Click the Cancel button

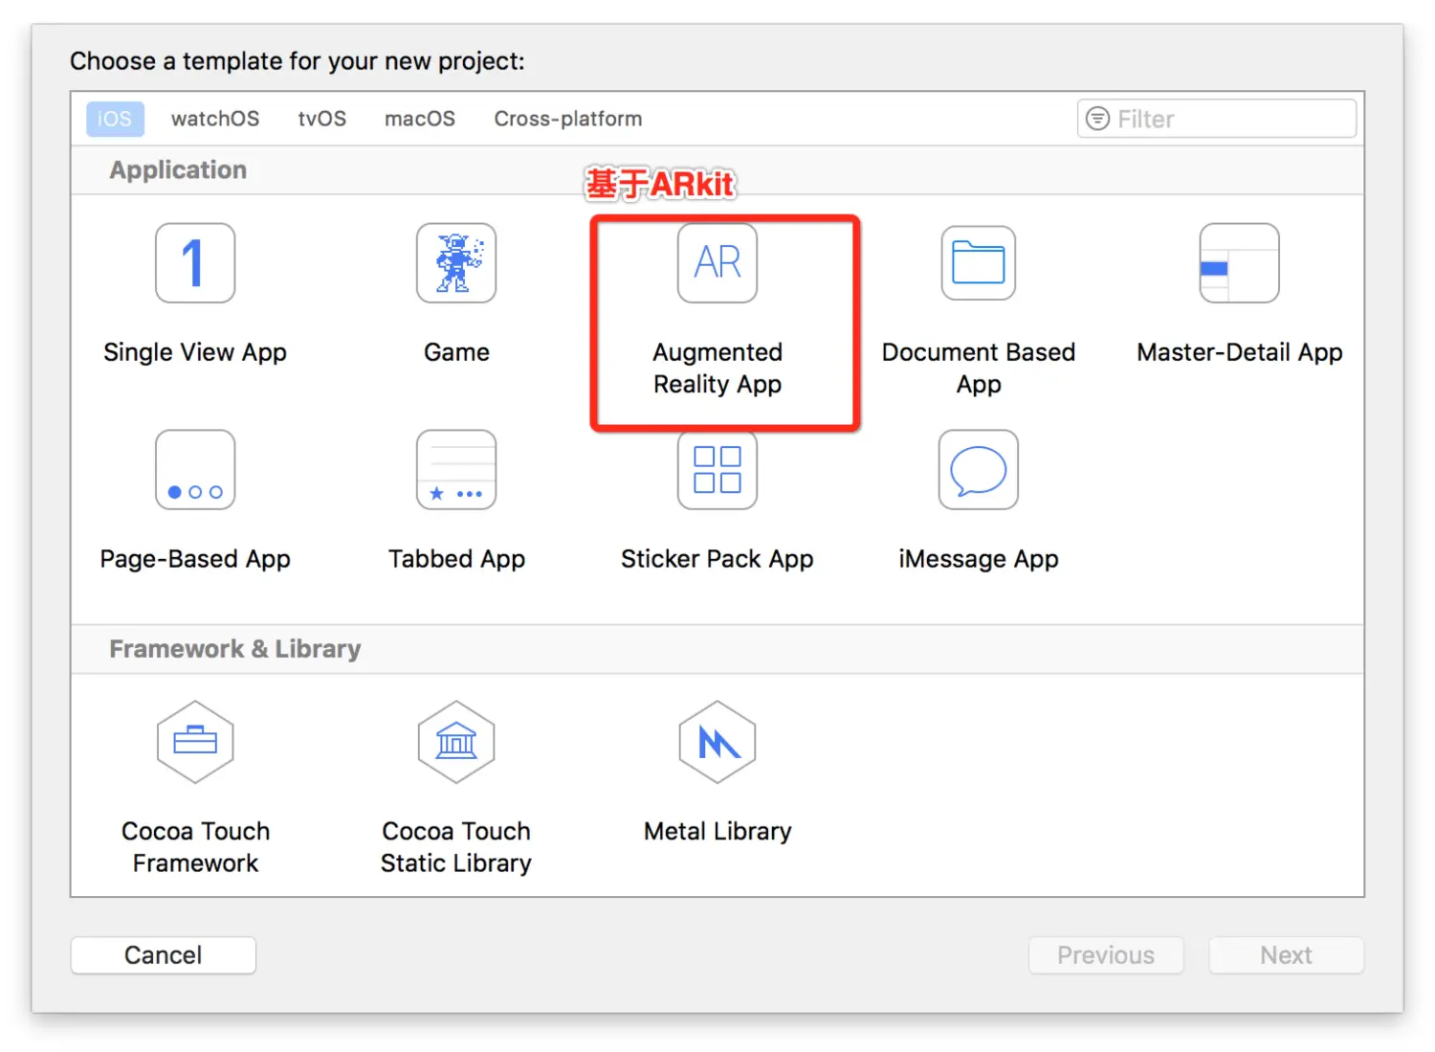point(164,955)
